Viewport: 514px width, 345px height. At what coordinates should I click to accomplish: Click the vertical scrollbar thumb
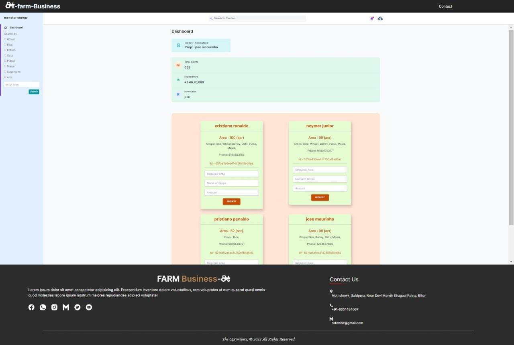[x=511, y=128]
